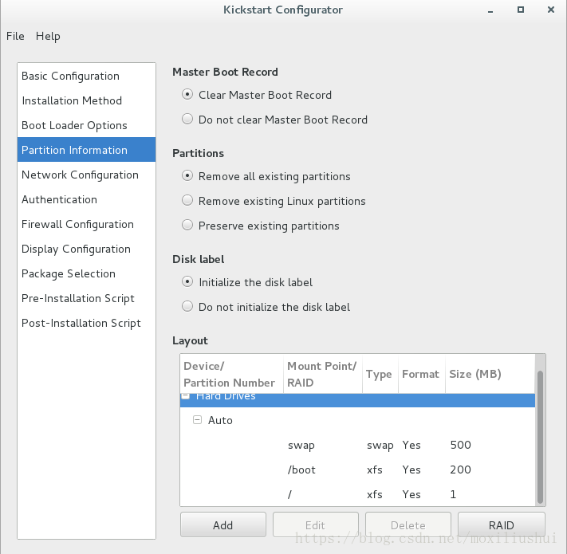This screenshot has height=554, width=567.
Task: Click the 200 size value for /boot
Action: (460, 470)
